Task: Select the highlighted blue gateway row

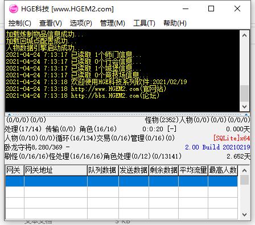Action: 121,181
